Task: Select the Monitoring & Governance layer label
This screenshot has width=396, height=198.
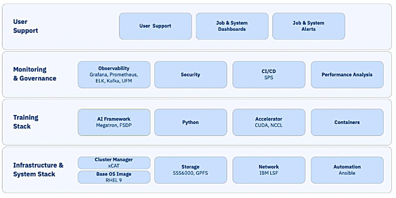Action: (x=35, y=74)
